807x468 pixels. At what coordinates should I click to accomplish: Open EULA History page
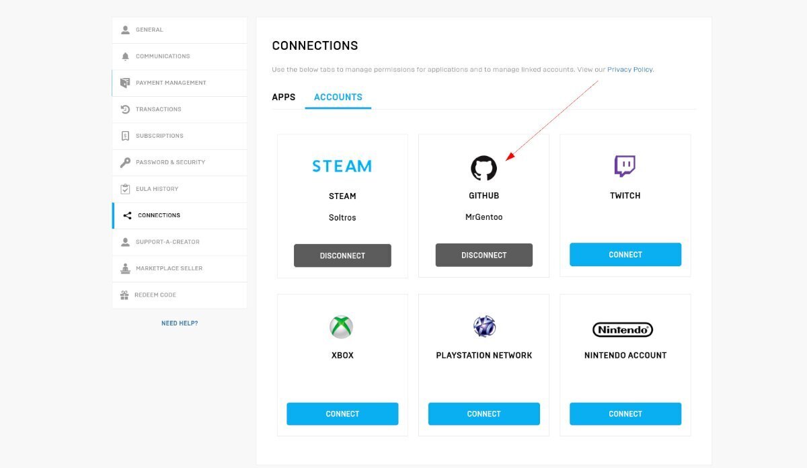point(180,189)
